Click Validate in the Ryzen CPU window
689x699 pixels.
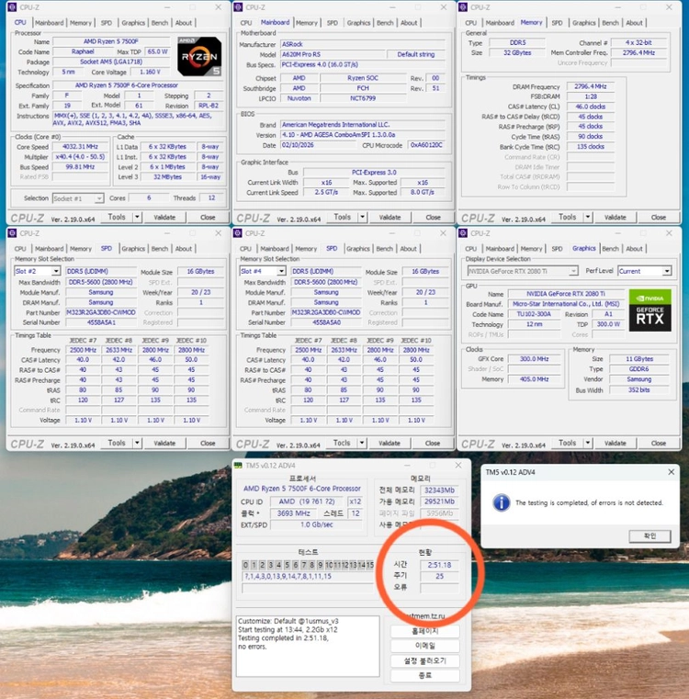tap(164, 217)
